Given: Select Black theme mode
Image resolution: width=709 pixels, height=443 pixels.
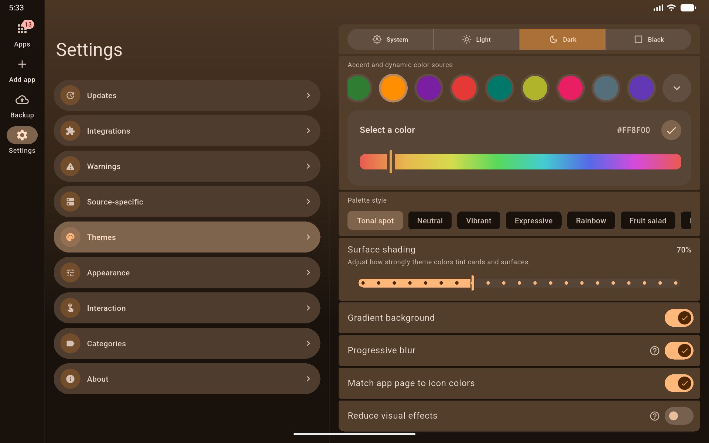Looking at the screenshot, I should coord(648,39).
